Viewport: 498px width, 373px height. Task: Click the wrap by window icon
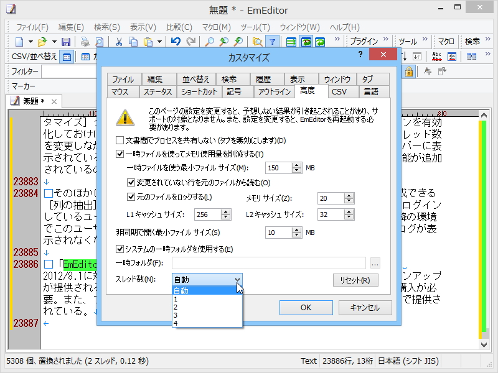pos(320,42)
